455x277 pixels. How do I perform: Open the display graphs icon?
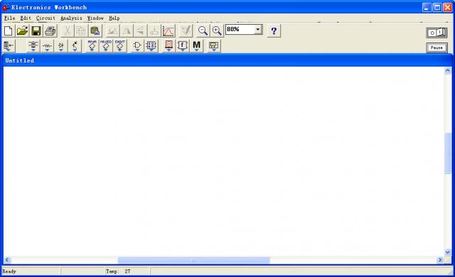tap(168, 31)
